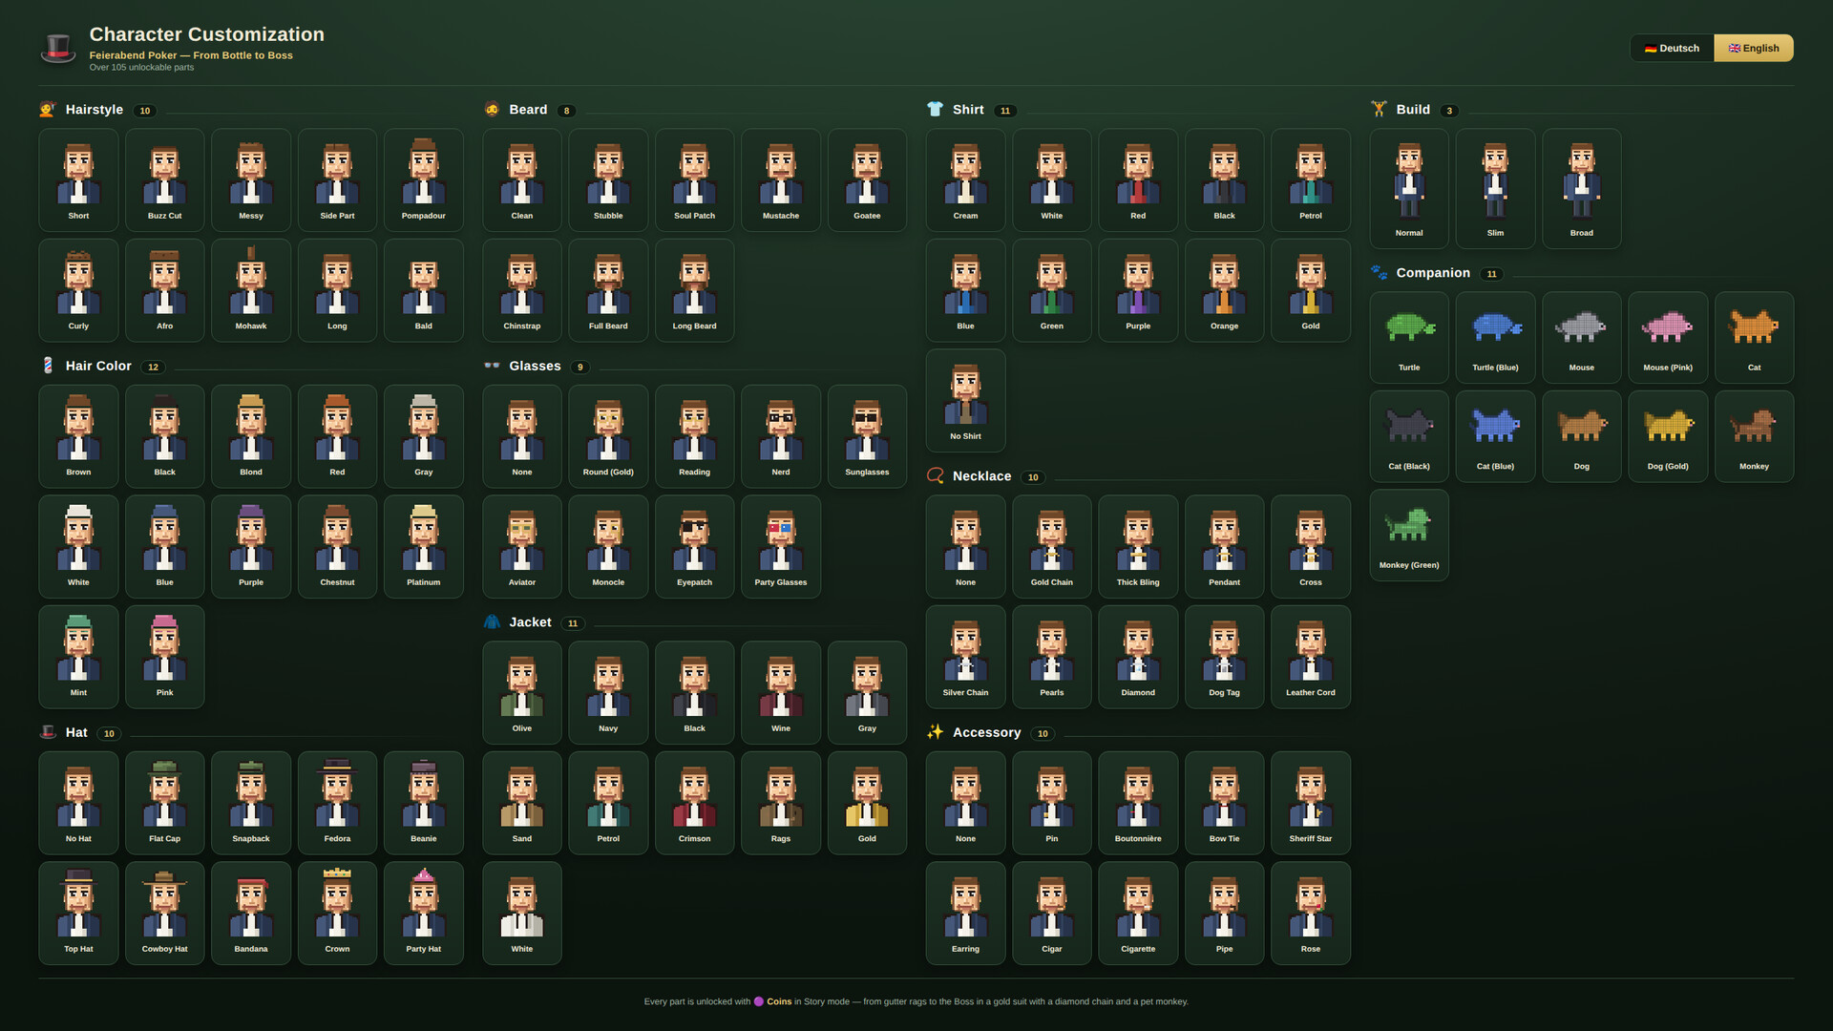Select the Eyepatch glasses option

pos(695,546)
